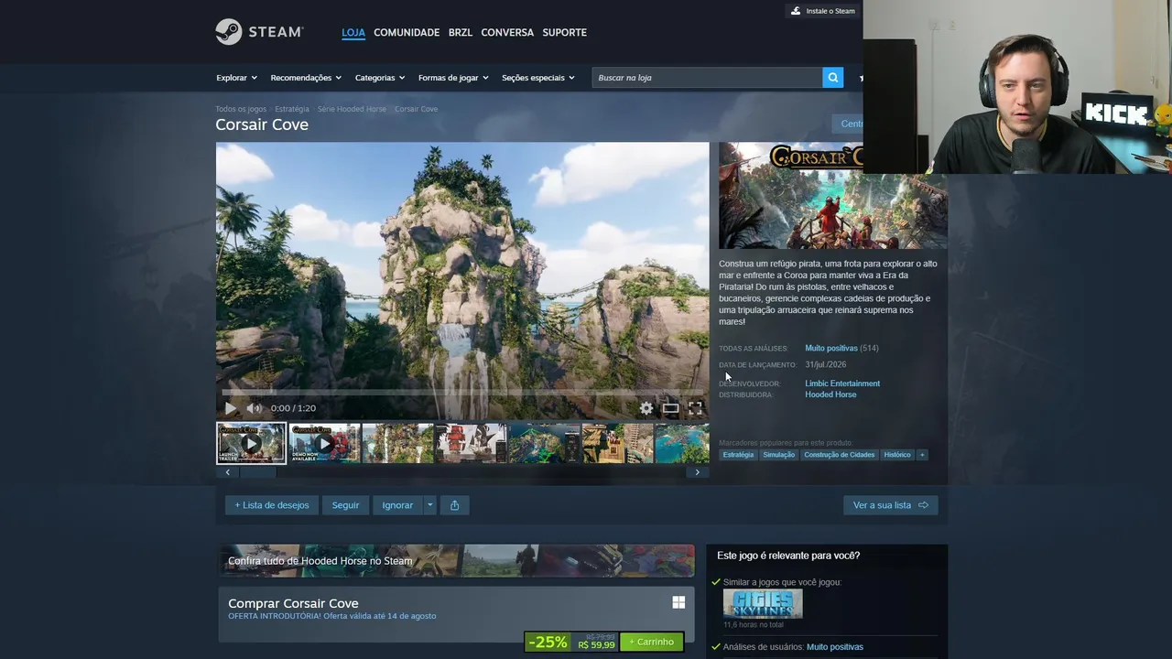Select the Histórico tag
The height and width of the screenshot is (659, 1172).
(x=897, y=455)
